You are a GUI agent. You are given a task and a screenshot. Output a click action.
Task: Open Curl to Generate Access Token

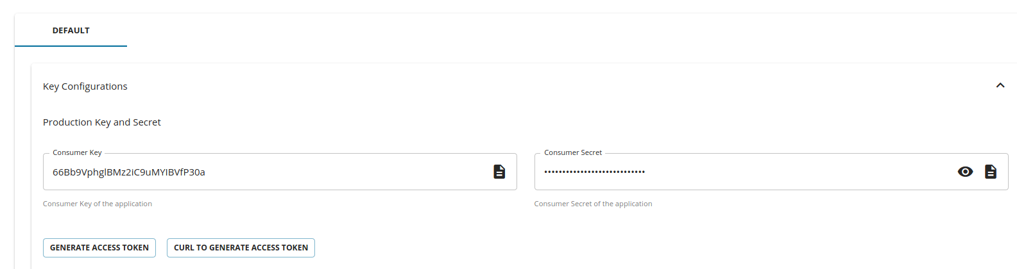(241, 248)
